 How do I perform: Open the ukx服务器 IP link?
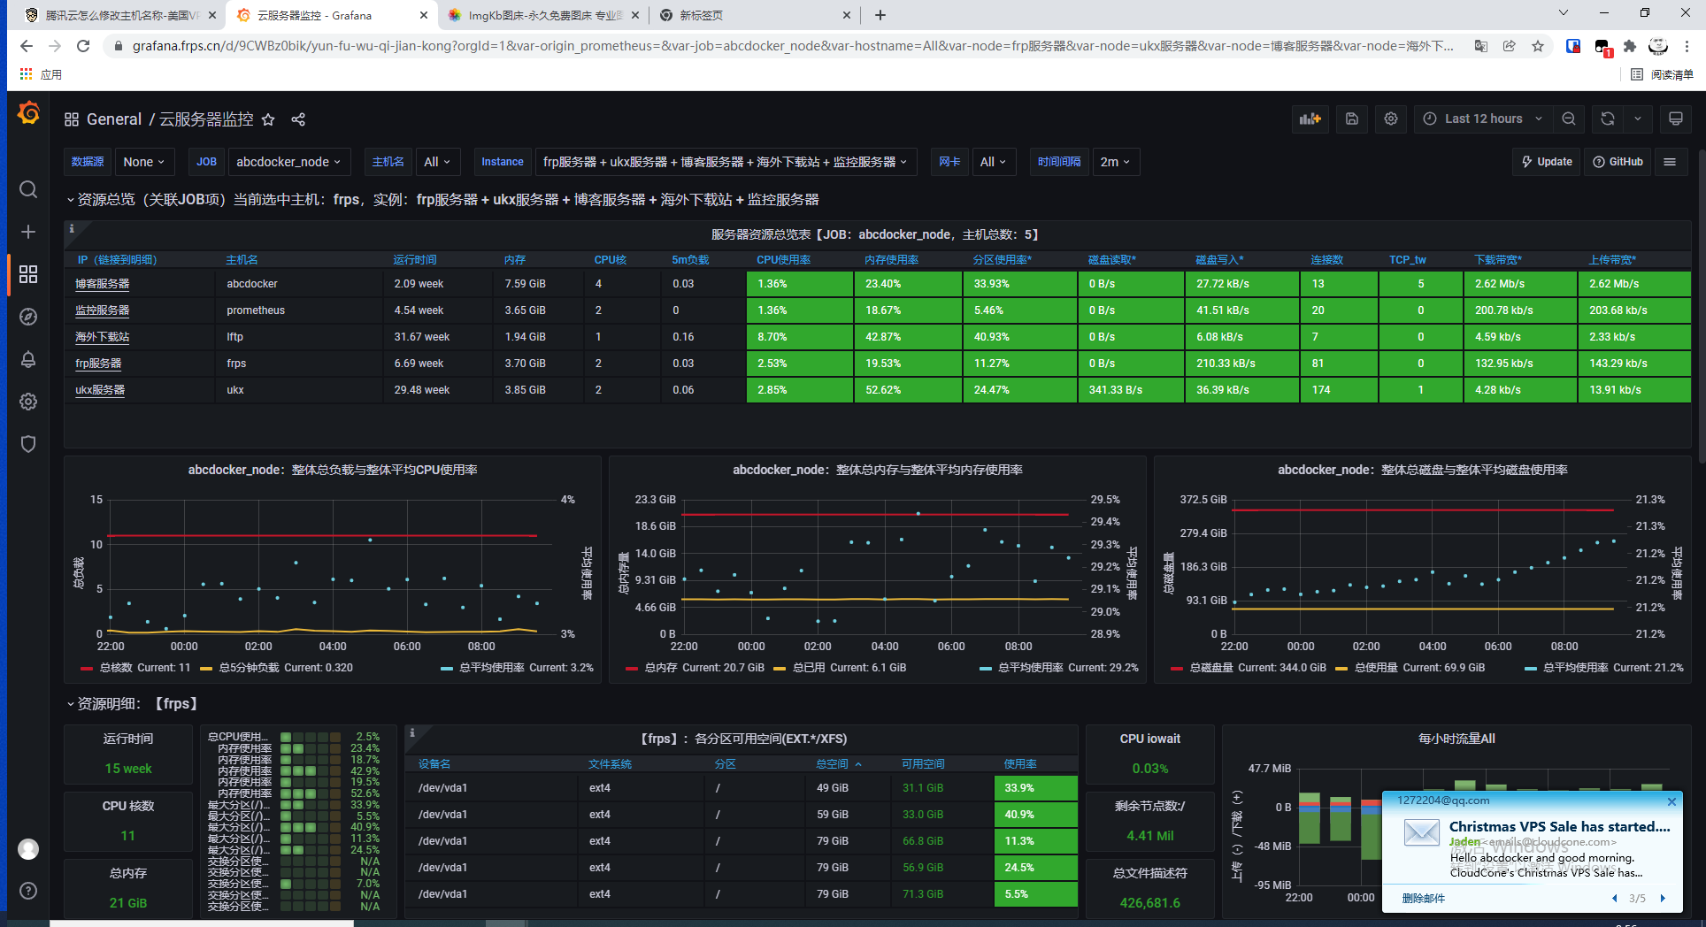click(100, 390)
